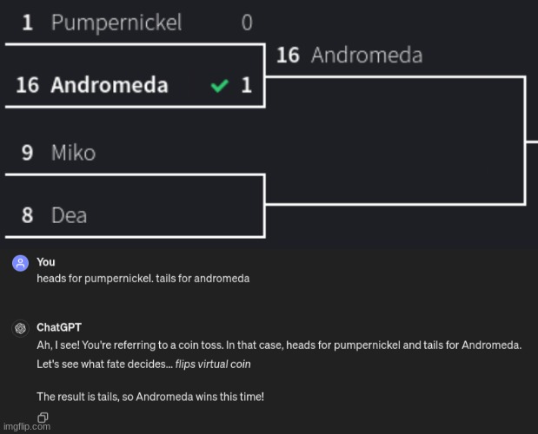Click Pumpernickel's score of 0
The image size is (538, 434).
247,23
